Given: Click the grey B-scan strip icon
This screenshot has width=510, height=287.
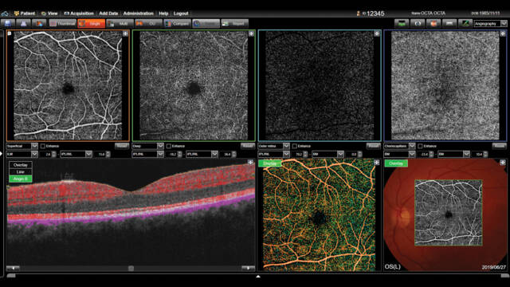Looking at the screenshot, I should coord(449,23).
